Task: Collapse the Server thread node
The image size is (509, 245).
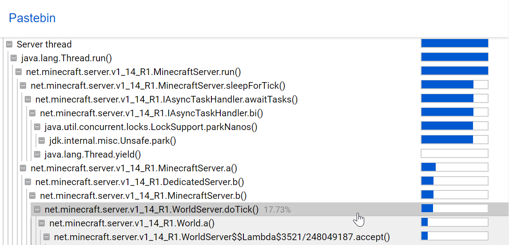Action: [9, 44]
